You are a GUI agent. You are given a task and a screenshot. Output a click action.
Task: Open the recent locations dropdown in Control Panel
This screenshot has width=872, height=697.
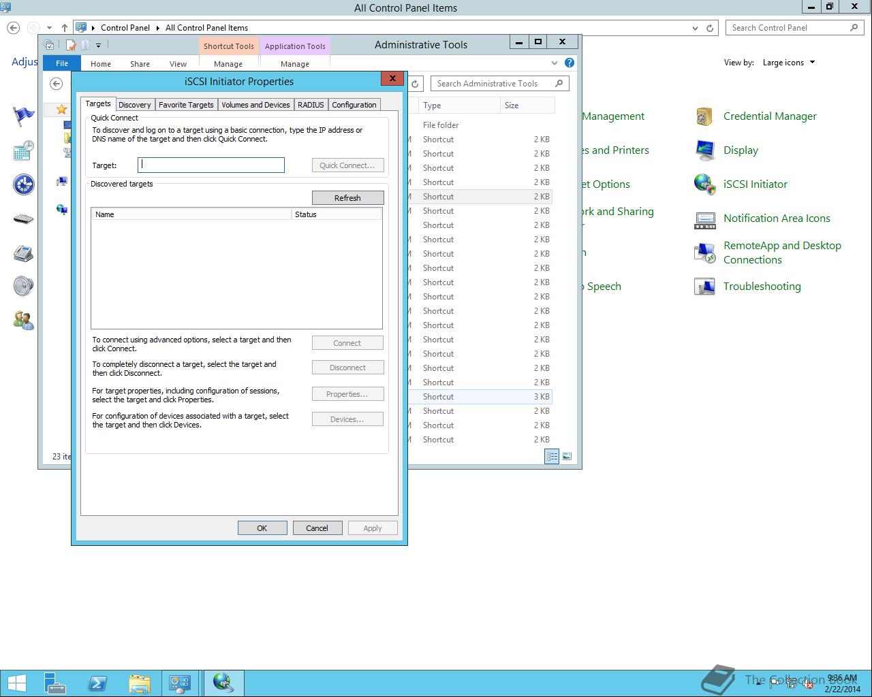pyautogui.click(x=49, y=28)
